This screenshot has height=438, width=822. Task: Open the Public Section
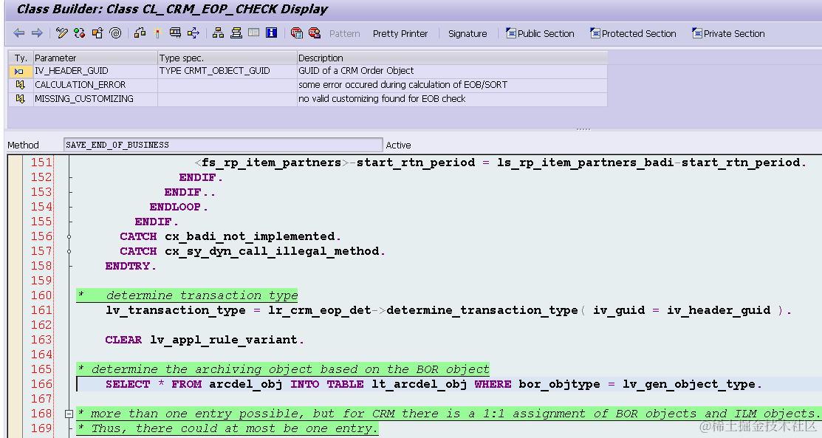pos(540,33)
